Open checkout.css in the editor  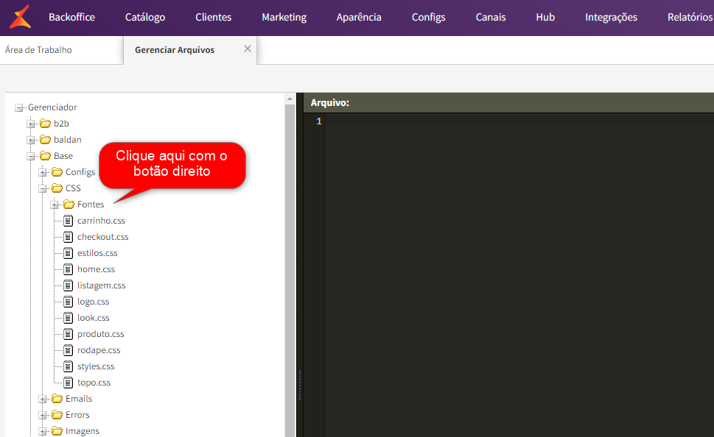pyautogui.click(x=103, y=237)
